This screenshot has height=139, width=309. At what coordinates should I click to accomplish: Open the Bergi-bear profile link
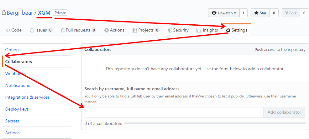point(20,13)
